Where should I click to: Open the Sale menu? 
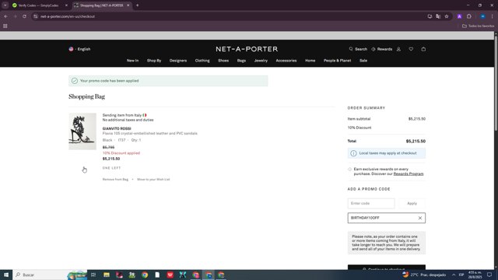(x=363, y=61)
